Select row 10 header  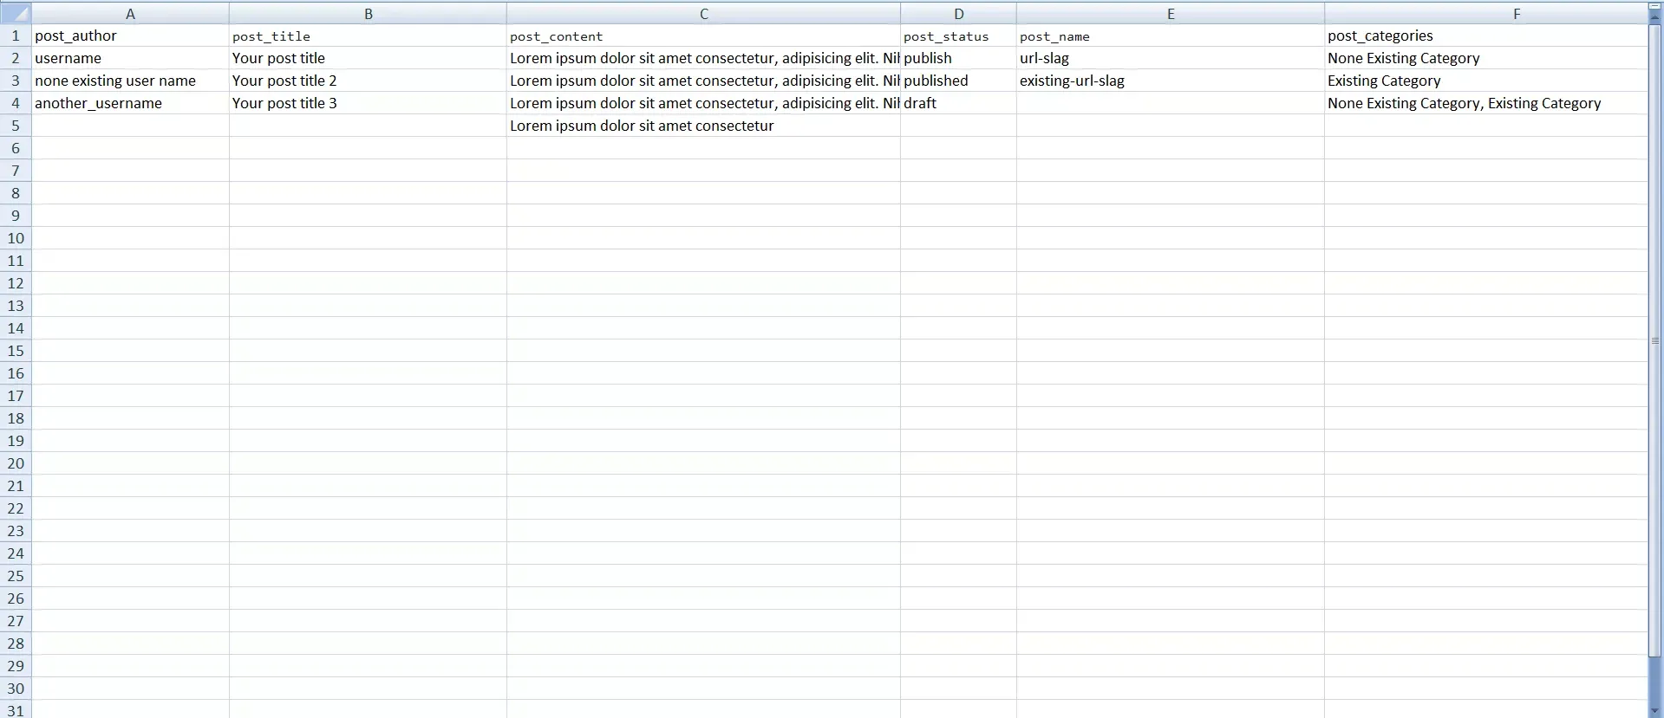(16, 238)
